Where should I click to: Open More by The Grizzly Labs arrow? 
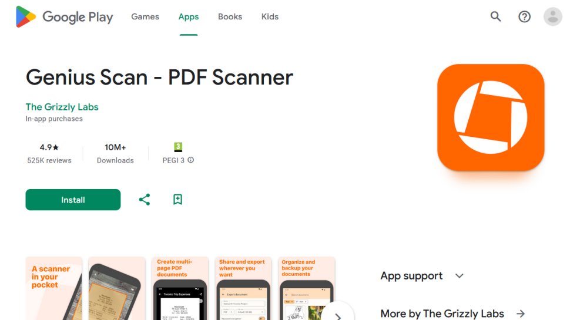[521, 314]
